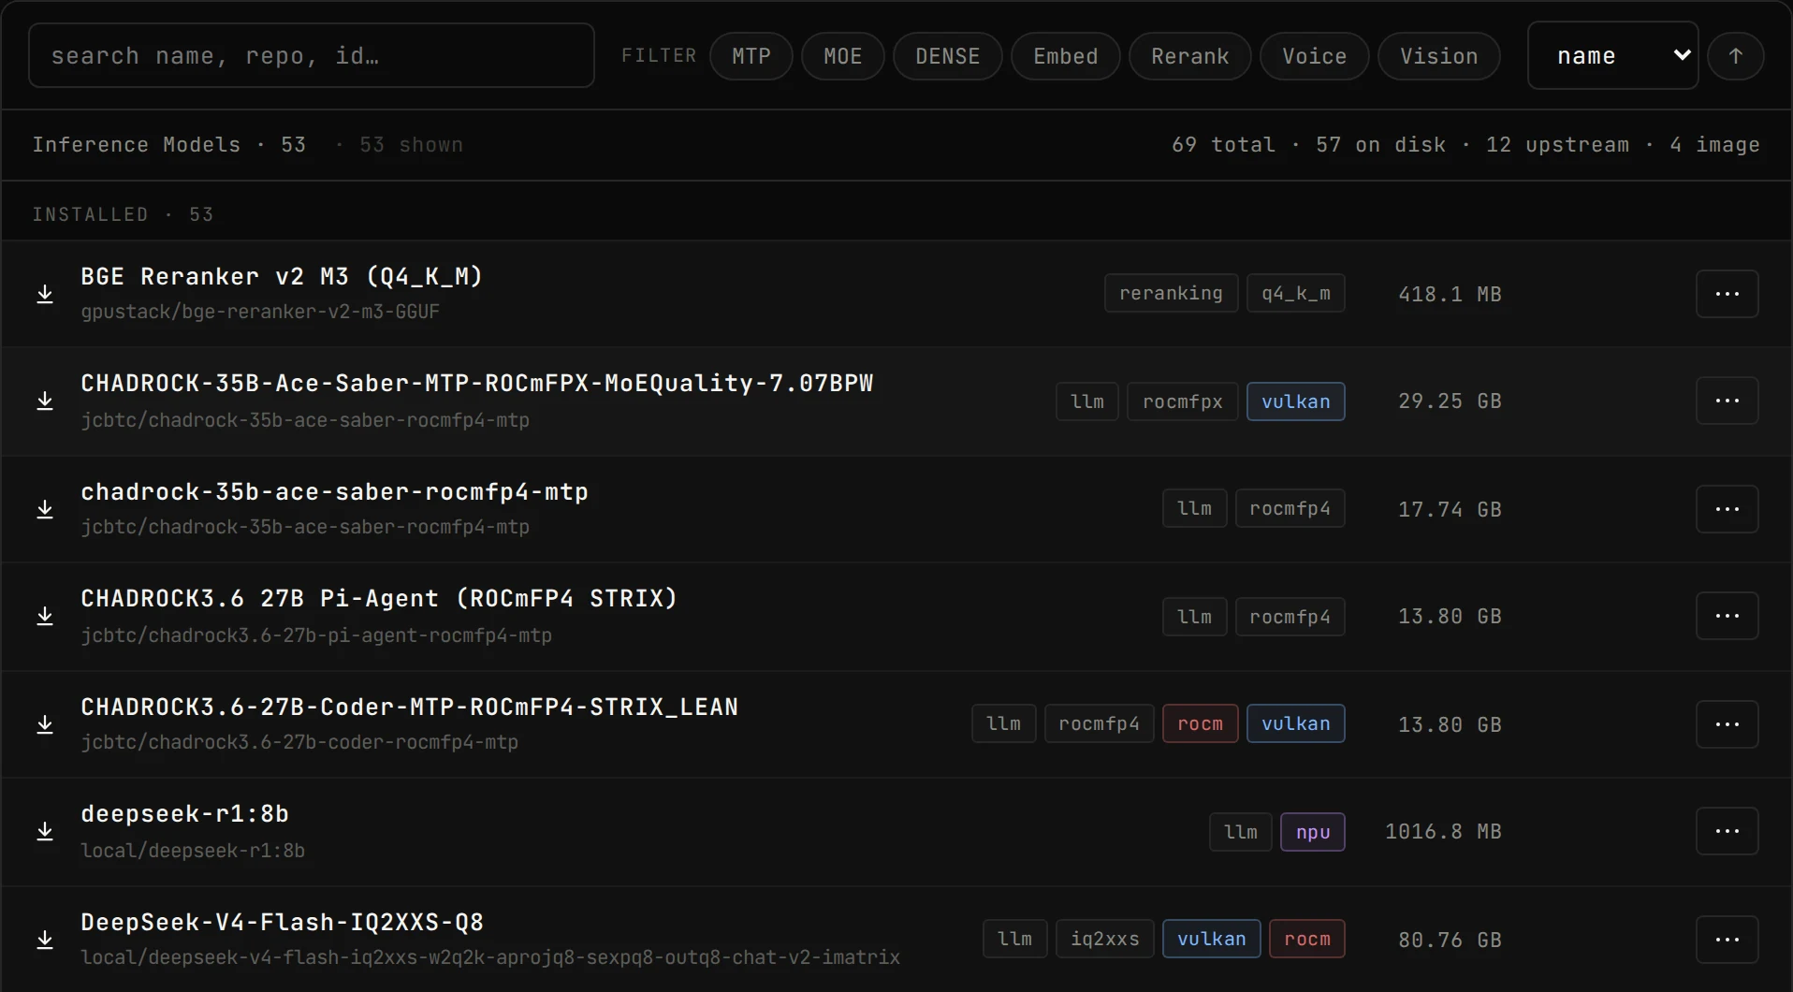The height and width of the screenshot is (992, 1793).
Task: Open more options for CHADROCK3.6-27B-Coder row
Action: [x=1727, y=724]
